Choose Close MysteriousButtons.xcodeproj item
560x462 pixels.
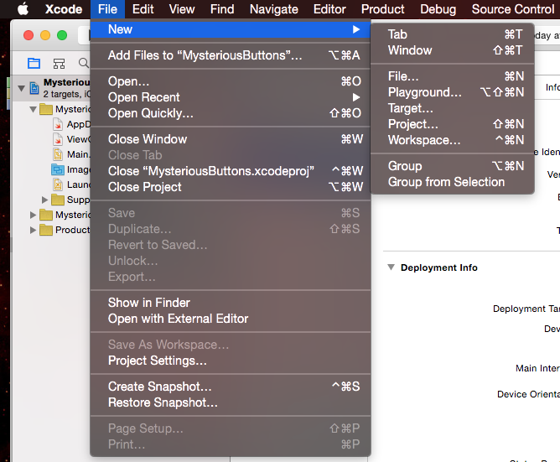point(231,171)
